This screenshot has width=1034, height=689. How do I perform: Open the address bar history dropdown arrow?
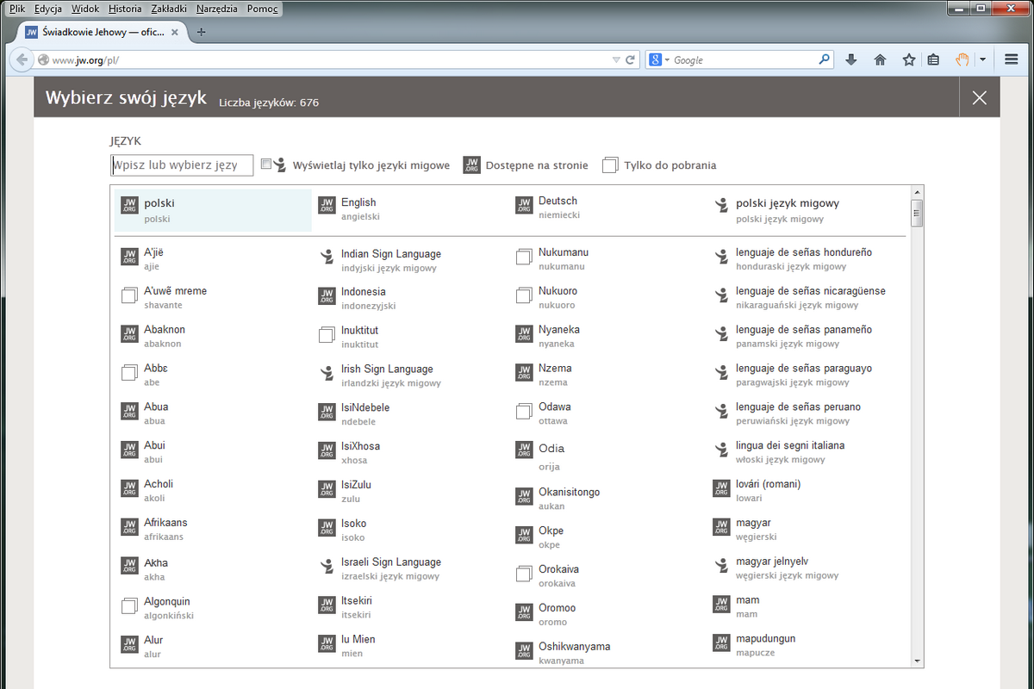(x=615, y=60)
